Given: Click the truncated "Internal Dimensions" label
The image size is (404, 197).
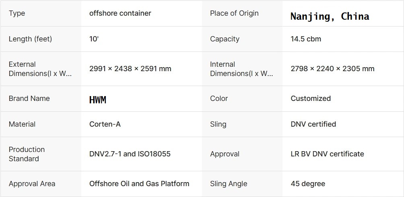Looking at the screenshot, I should [x=241, y=69].
